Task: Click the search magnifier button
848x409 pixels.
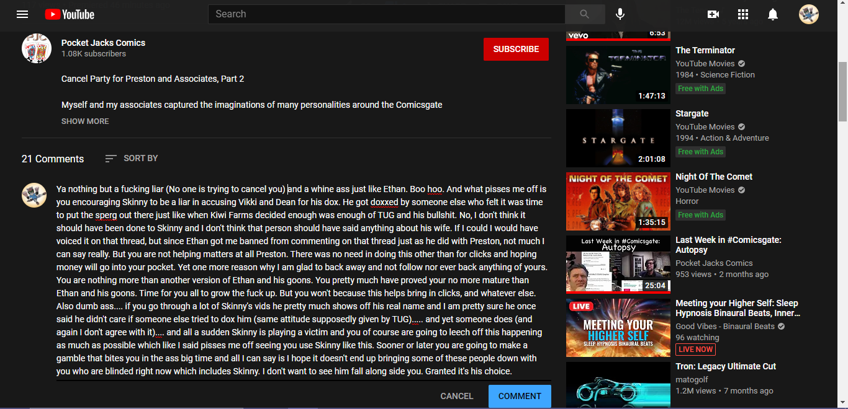Action: pos(585,14)
